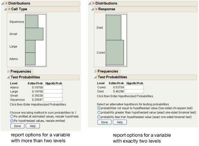Click the Died axis label on histogram

coord(99,28)
